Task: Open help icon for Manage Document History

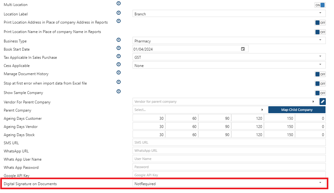Action: tap(119, 72)
